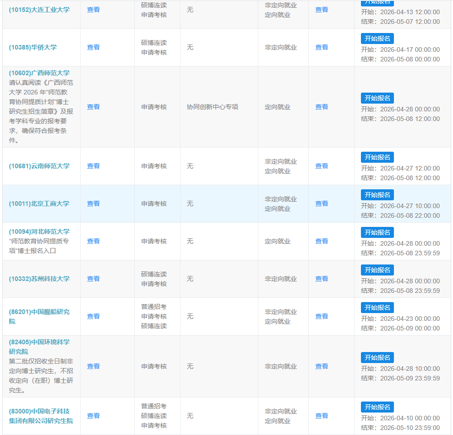Open the 云南师范大学 school link
This screenshot has height=435, width=453.
coord(39,166)
